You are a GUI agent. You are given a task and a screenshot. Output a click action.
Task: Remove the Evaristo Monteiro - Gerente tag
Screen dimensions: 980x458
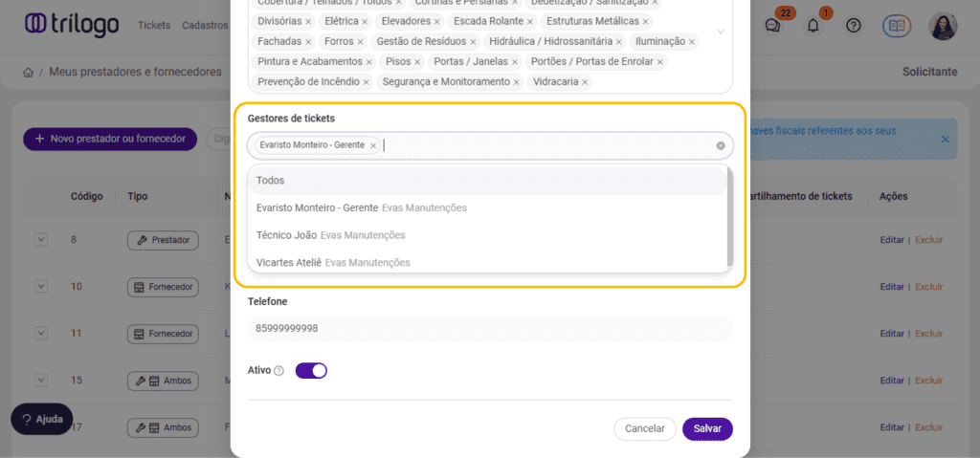[x=373, y=145]
